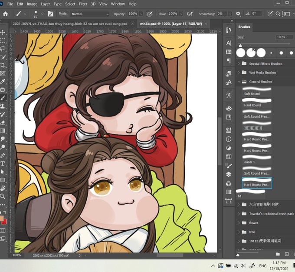This screenshot has width=295, height=272.
Task: Open the Edit Toolbar ellipsis button
Action: coord(3,205)
